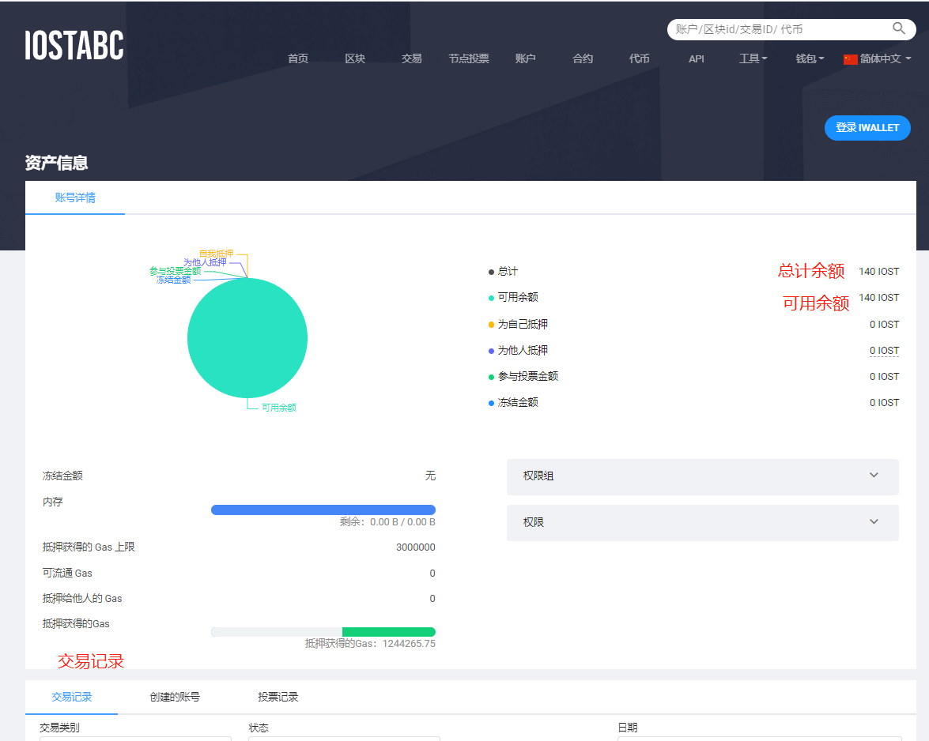Click the green voting amount legend dot
Screen dimensions: 929x741
coord(491,377)
